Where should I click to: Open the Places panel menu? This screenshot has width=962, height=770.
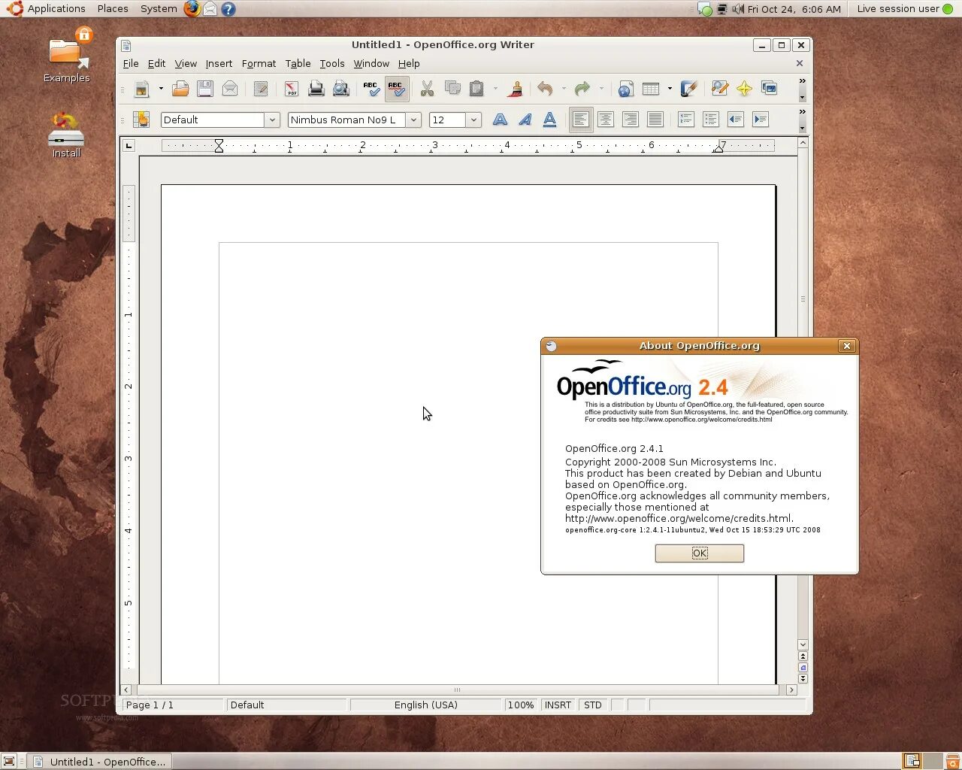coord(113,9)
